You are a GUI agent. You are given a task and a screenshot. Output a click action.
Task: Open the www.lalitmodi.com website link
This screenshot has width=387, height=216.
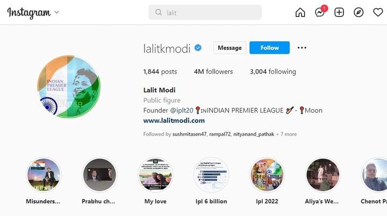174,121
